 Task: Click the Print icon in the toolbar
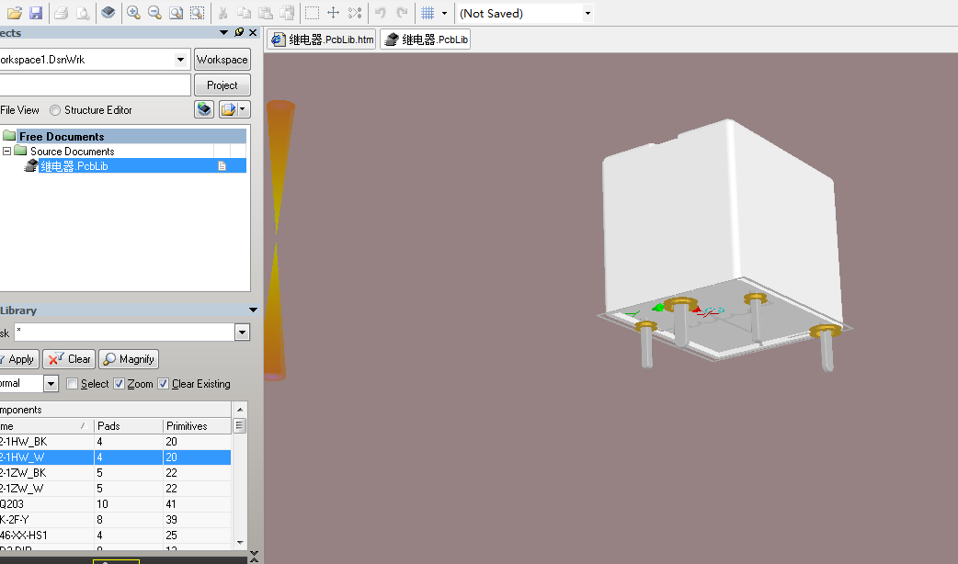[x=61, y=13]
